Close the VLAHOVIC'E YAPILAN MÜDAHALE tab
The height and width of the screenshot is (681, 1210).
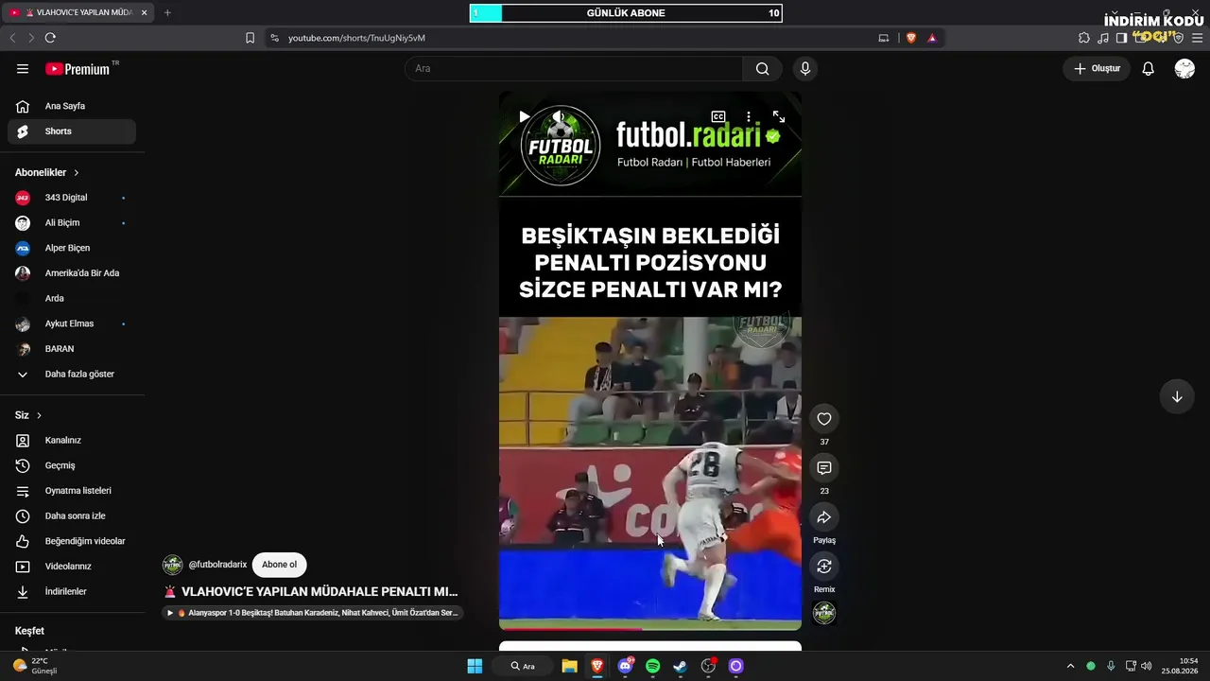(x=144, y=13)
